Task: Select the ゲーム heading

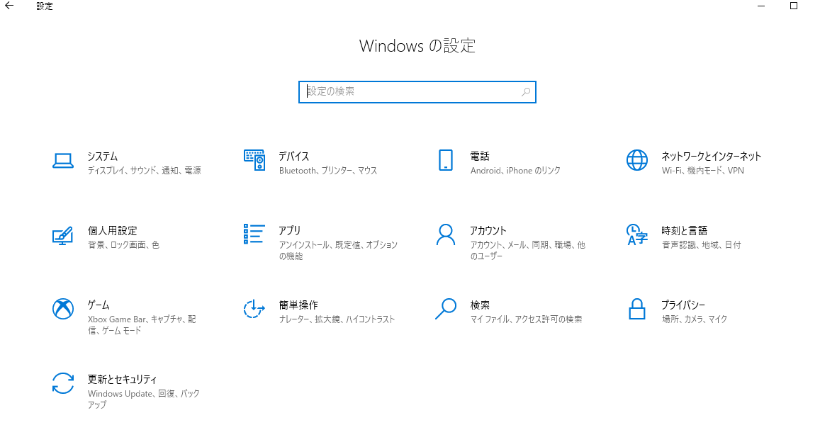Action: click(99, 305)
